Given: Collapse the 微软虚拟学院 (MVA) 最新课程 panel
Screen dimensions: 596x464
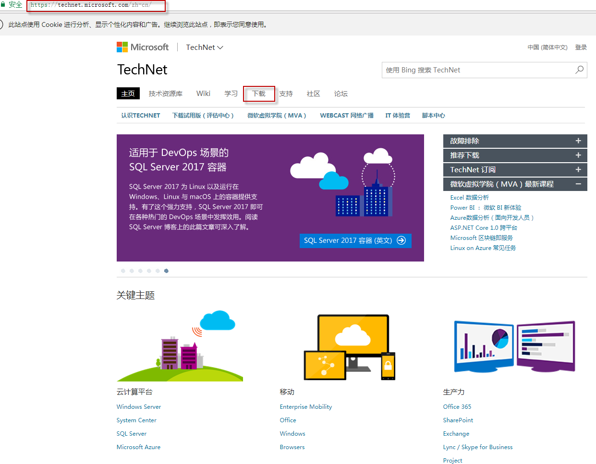Looking at the screenshot, I should point(515,184).
